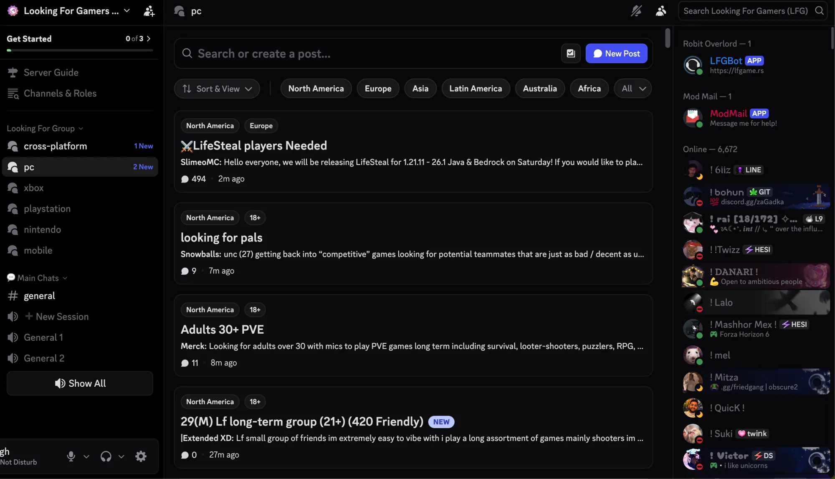Expand the server name dropdown chevron

point(127,10)
